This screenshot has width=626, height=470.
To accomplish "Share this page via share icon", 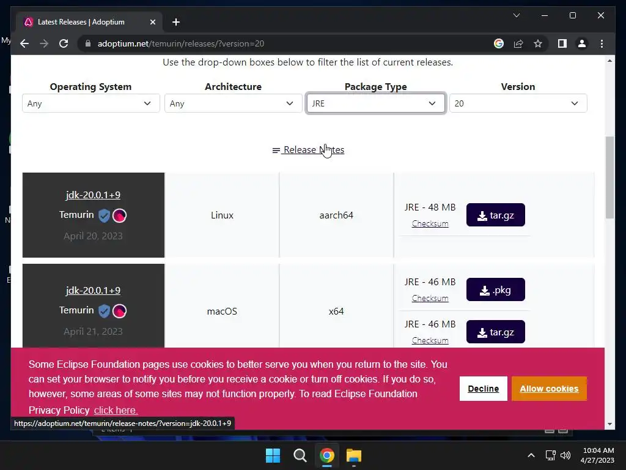I will tap(518, 43).
